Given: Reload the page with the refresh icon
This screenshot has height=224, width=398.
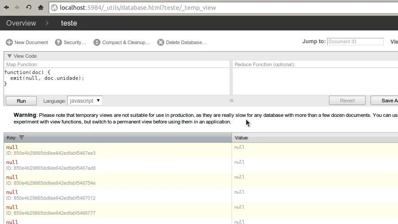Looking at the screenshot, I should point(29,7).
